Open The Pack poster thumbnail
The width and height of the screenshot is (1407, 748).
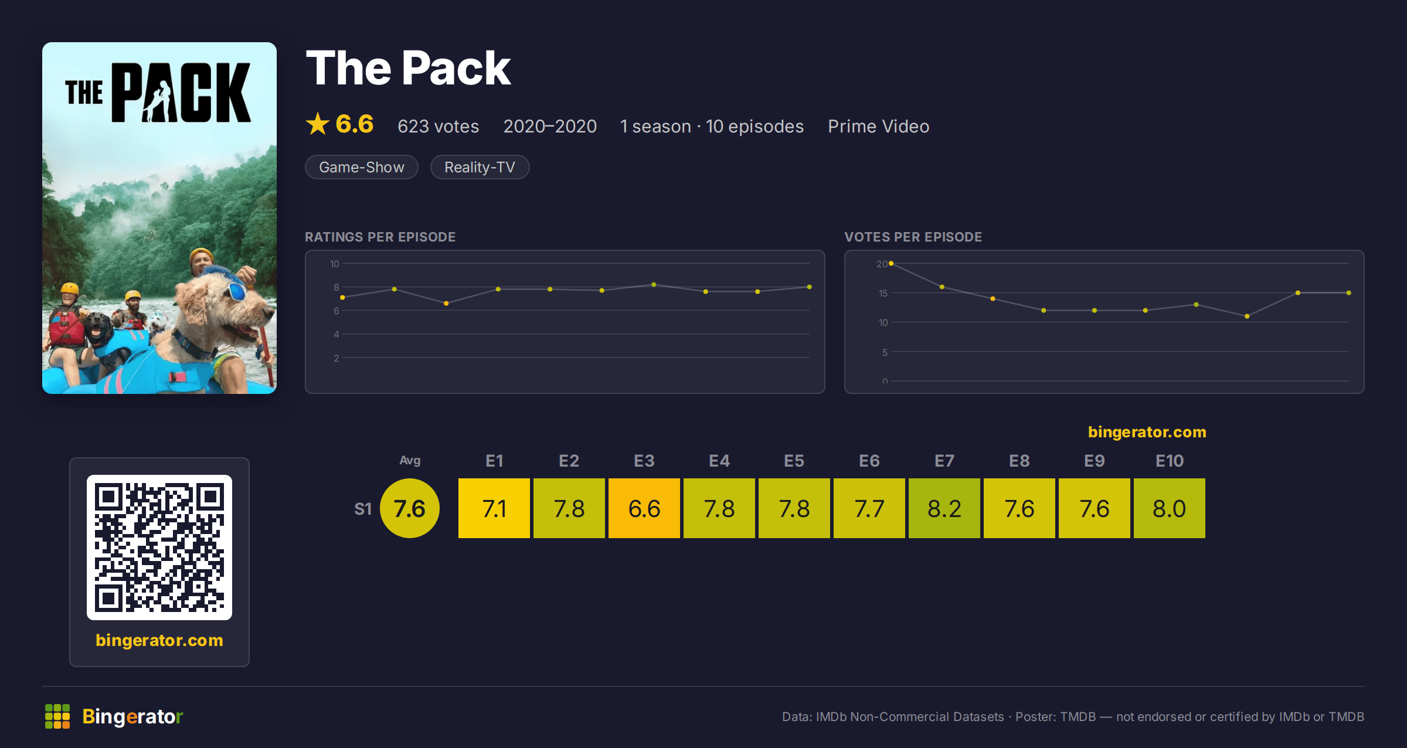(159, 218)
